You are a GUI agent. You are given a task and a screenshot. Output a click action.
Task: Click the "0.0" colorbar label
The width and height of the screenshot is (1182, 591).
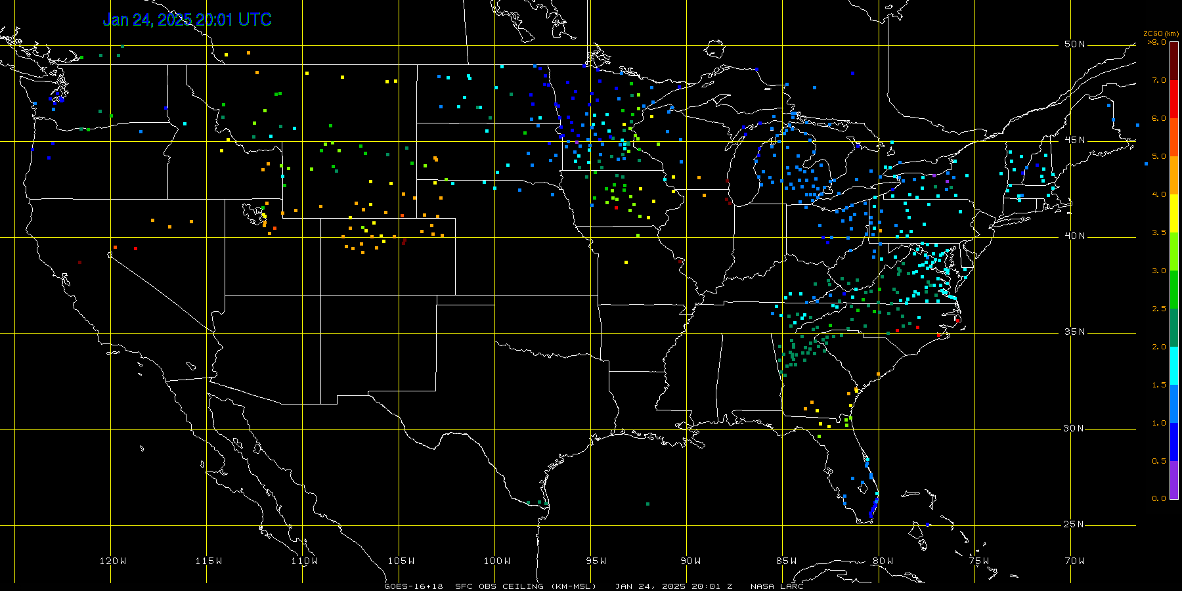pos(1159,498)
